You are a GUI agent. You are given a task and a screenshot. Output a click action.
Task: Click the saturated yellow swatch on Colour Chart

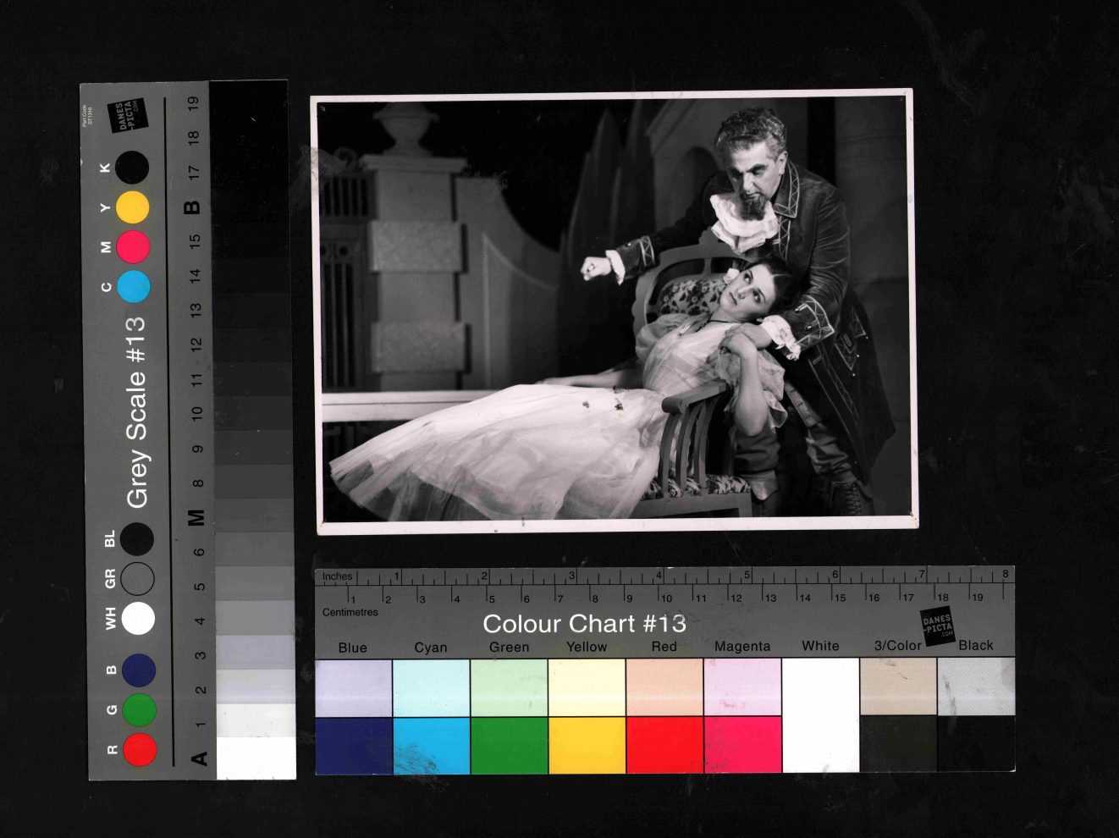coord(587,745)
